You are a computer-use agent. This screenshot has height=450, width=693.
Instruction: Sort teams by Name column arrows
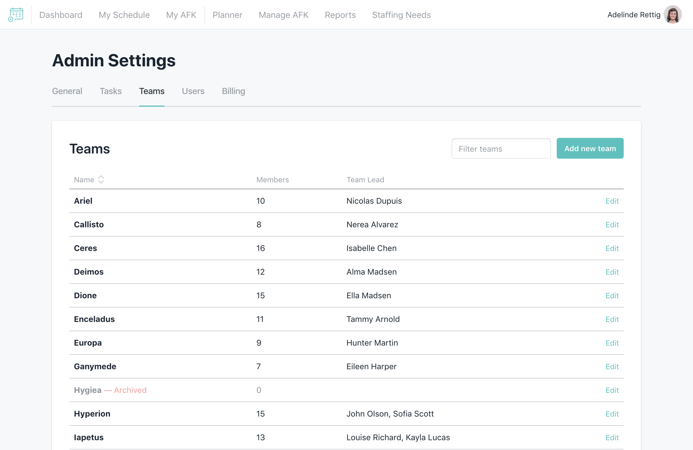pos(101,179)
